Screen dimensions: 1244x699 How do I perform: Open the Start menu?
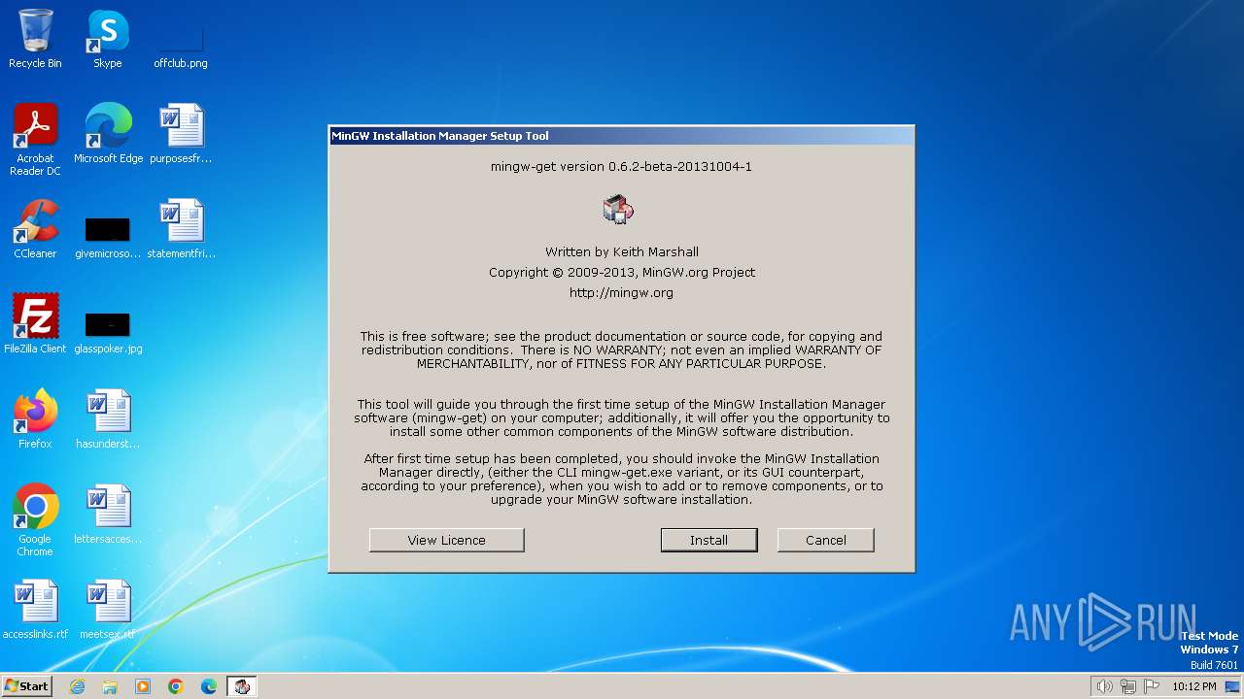pyautogui.click(x=26, y=686)
